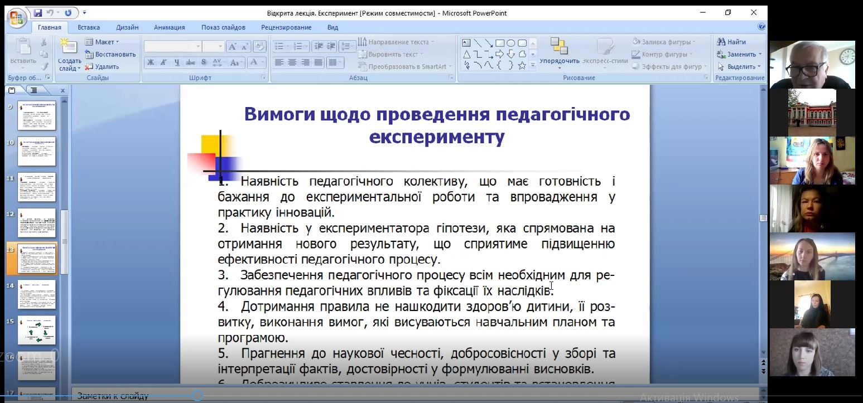Expand the shapes gallery with More arrow
This screenshot has width=863, height=403.
[x=533, y=66]
